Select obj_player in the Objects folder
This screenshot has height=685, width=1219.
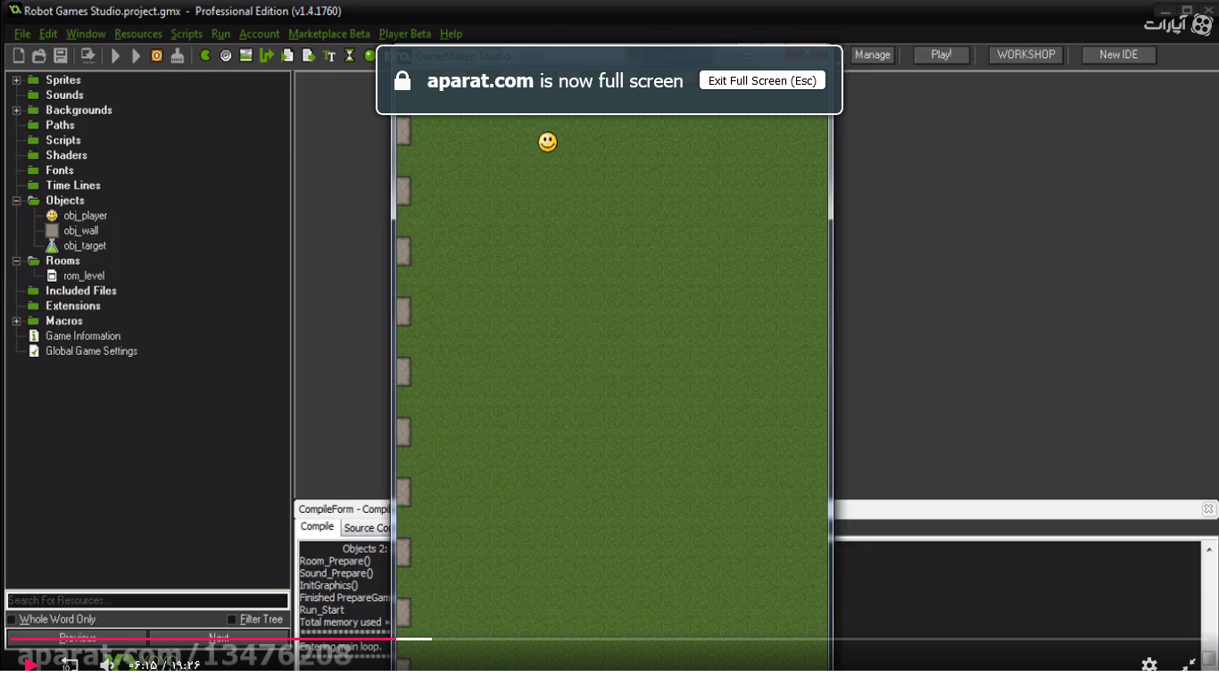[85, 216]
